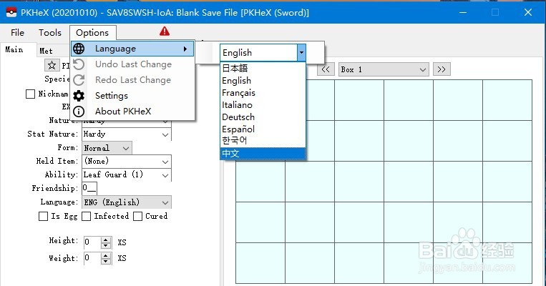Minimize the PKHeX window

pos(463,12)
